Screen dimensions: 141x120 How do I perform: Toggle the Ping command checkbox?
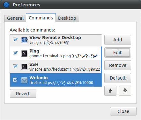point(15,53)
